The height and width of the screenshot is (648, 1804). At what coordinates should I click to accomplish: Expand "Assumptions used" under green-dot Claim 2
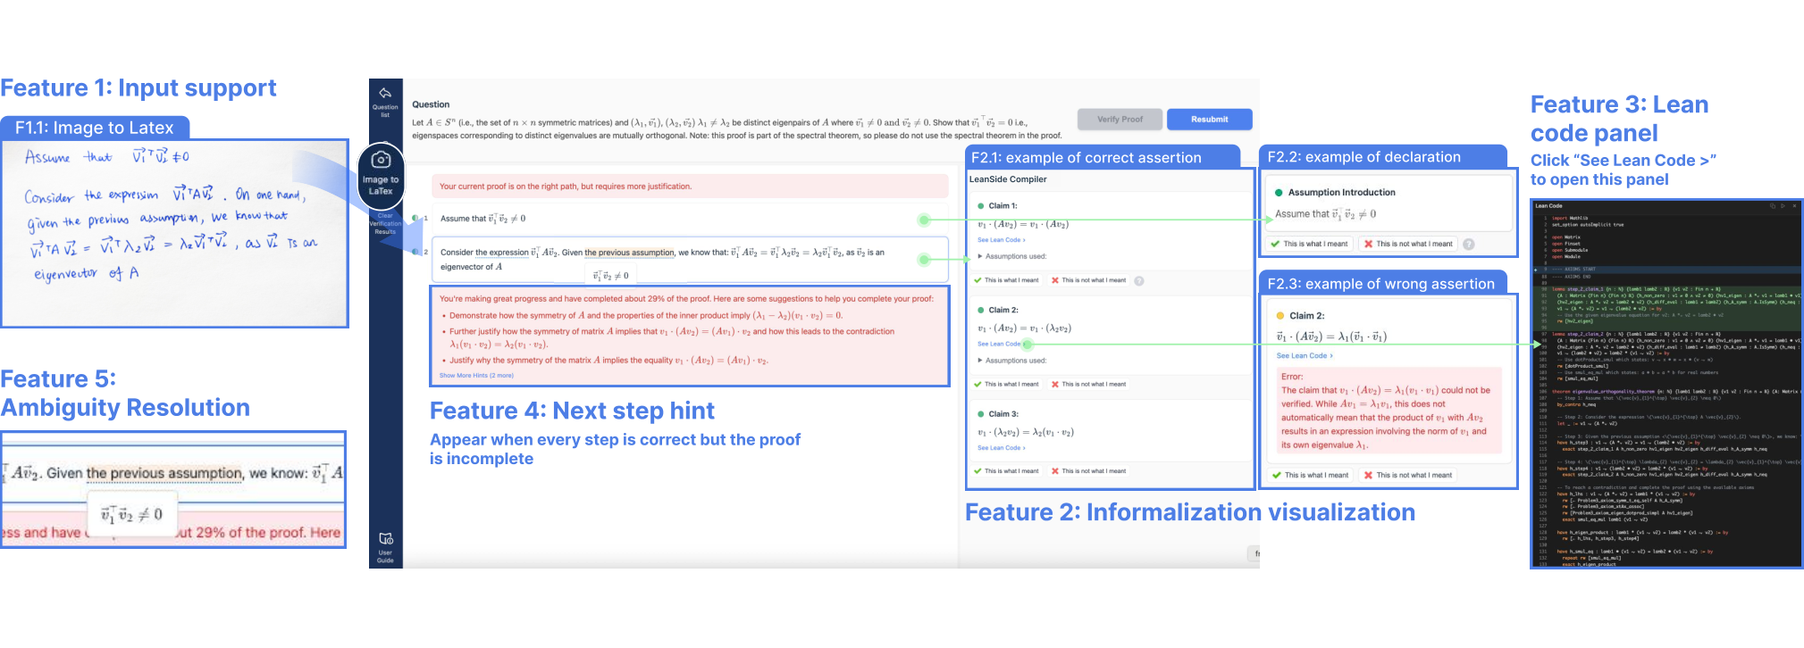1011,361
